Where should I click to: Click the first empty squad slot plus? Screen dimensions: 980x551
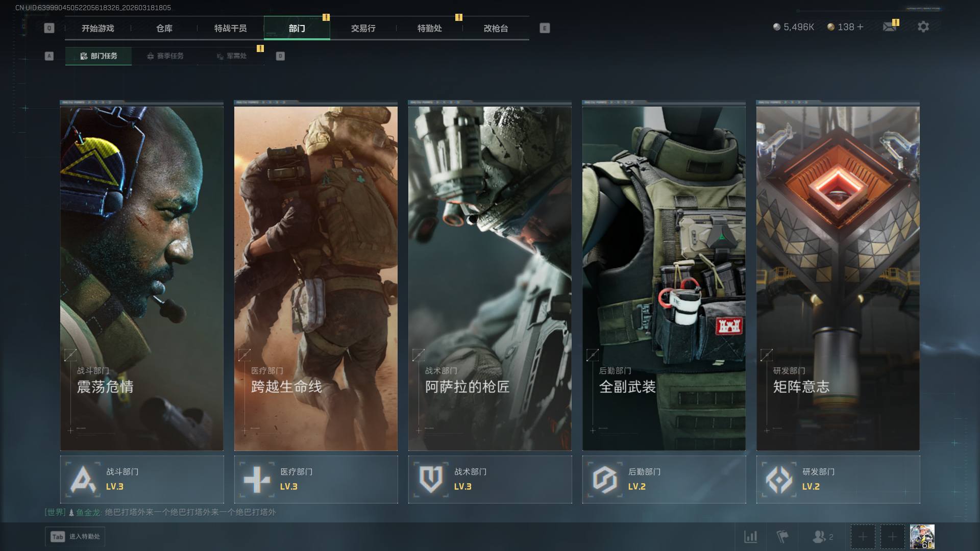click(x=863, y=537)
